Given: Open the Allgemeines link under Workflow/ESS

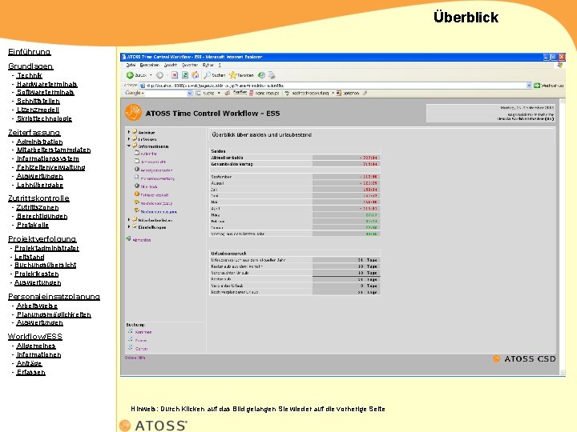Looking at the screenshot, I should pos(36,346).
